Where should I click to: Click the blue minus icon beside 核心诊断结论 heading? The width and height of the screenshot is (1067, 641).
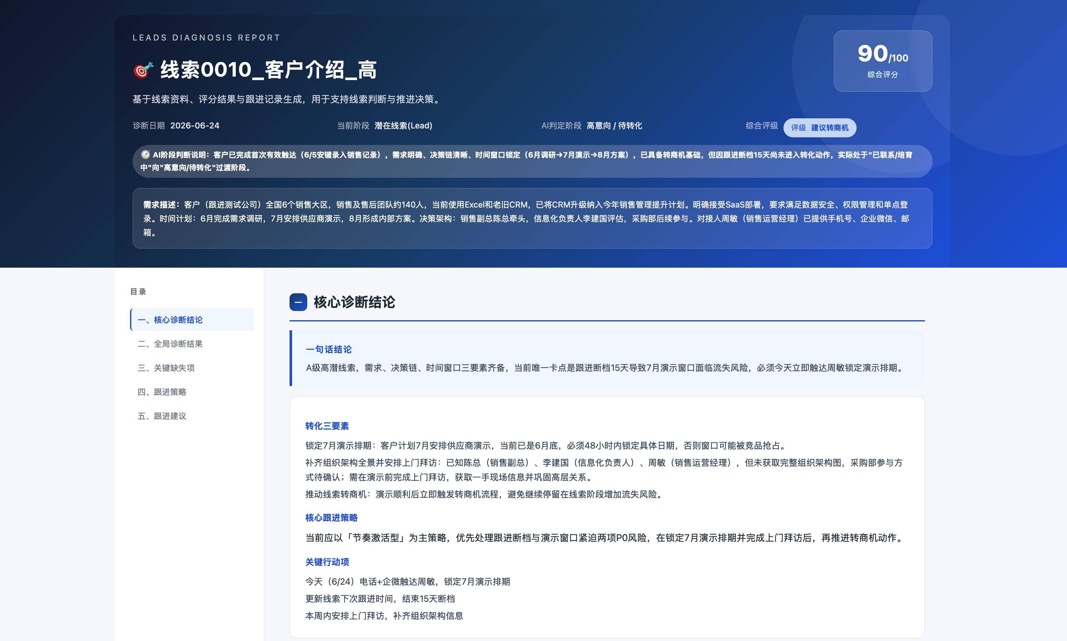pyautogui.click(x=298, y=302)
